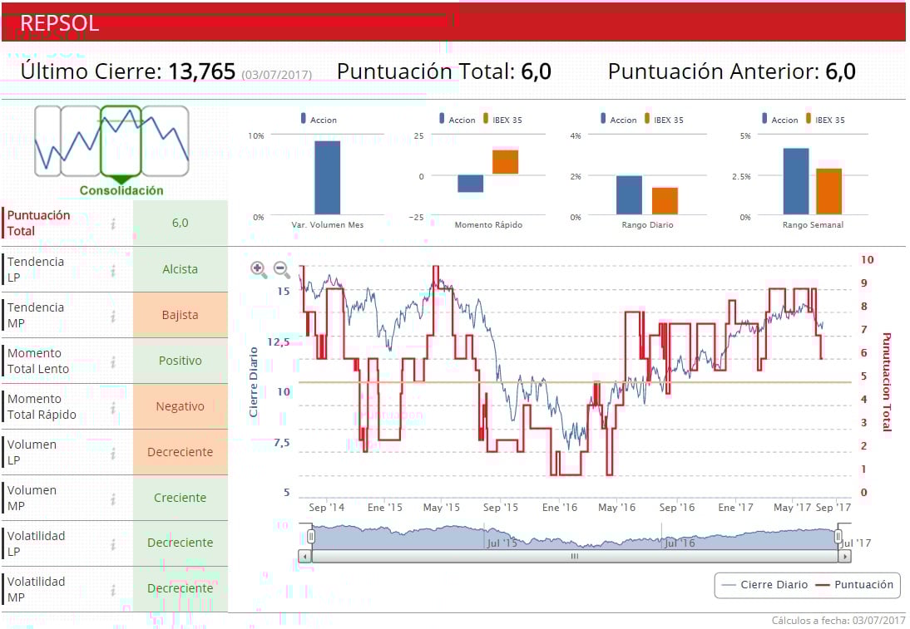910x629 pixels.
Task: Click the Ene '16 x-axis label
Action: [x=560, y=508]
